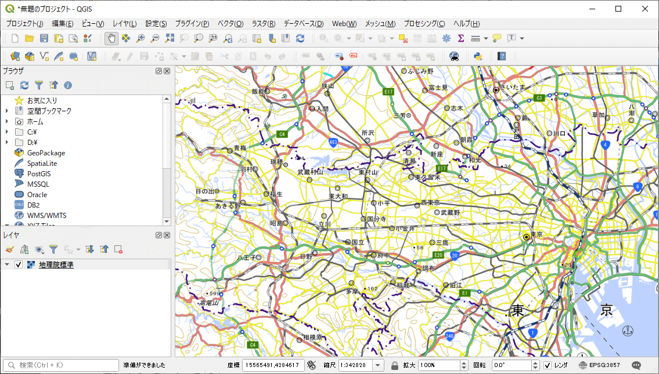Select the text annotation tool
The width and height of the screenshot is (659, 374).
(x=512, y=39)
